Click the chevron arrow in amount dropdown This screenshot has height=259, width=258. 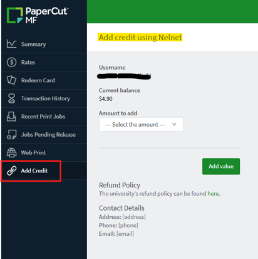pyautogui.click(x=174, y=124)
